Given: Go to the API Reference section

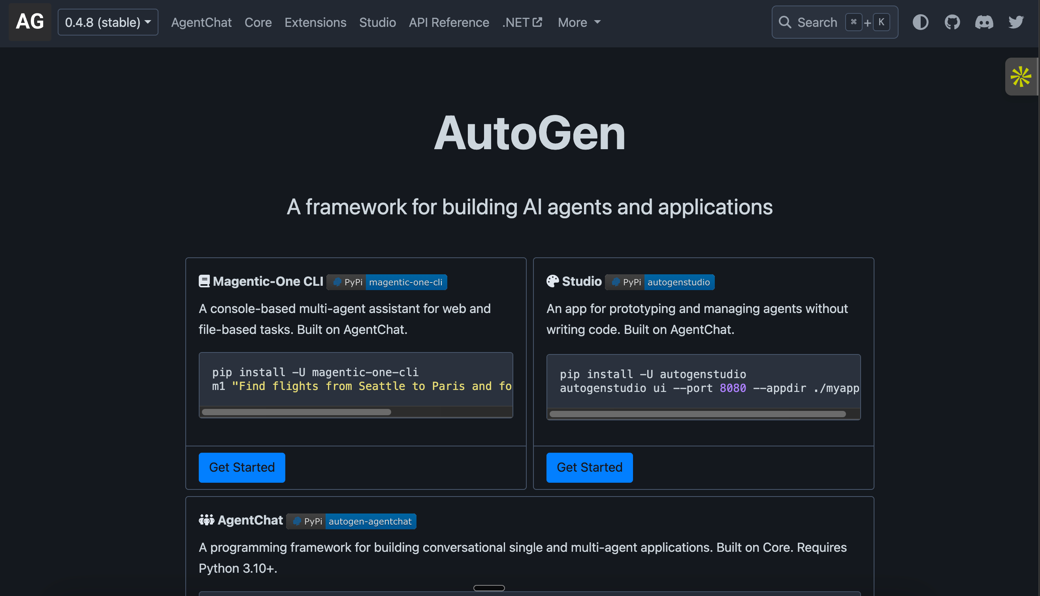Looking at the screenshot, I should tap(449, 22).
